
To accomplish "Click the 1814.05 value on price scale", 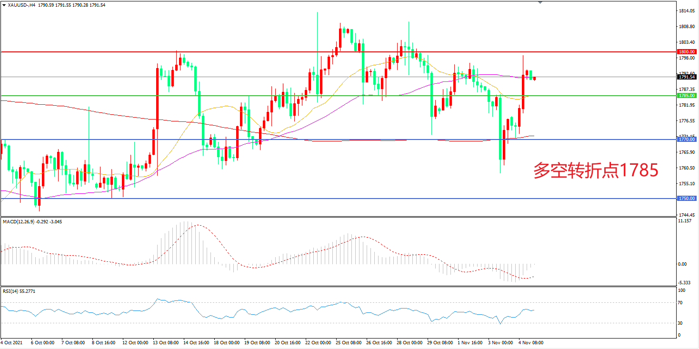I will click(685, 11).
